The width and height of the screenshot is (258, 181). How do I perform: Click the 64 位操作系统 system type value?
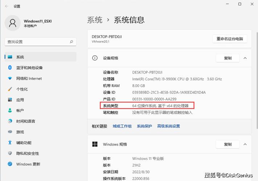(160, 106)
